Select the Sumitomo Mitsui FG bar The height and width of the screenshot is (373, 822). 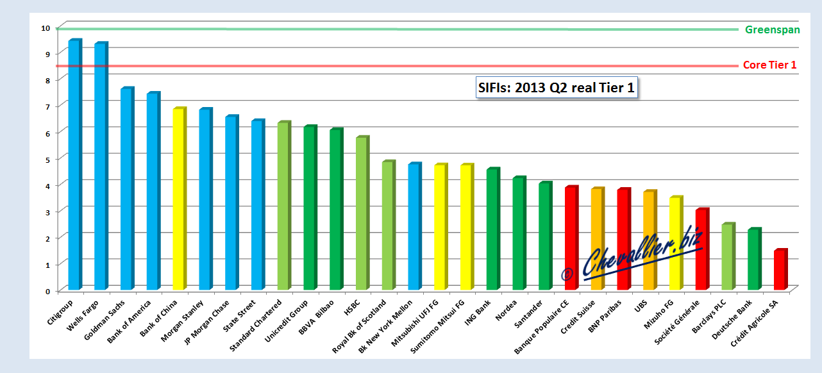(x=467, y=228)
